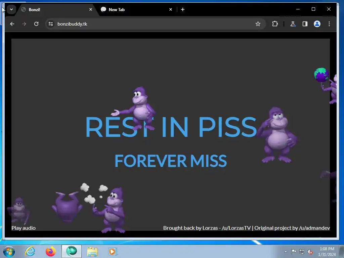Open the network tray icon
The image size is (344, 258).
point(302,252)
